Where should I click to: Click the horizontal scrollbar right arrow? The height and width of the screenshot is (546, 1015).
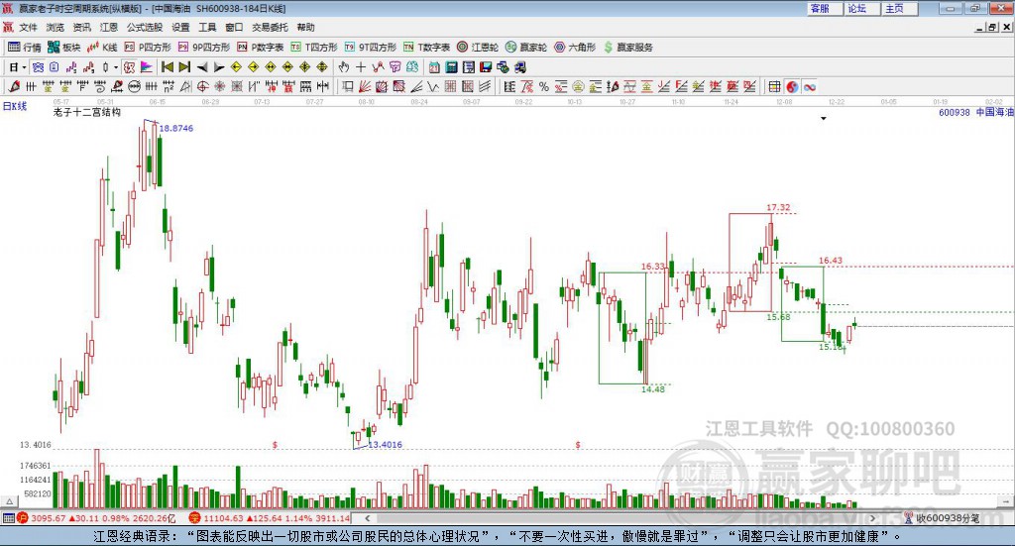pyautogui.click(x=872, y=518)
